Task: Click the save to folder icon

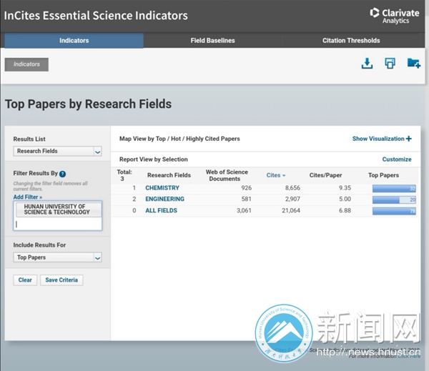Action: point(413,64)
